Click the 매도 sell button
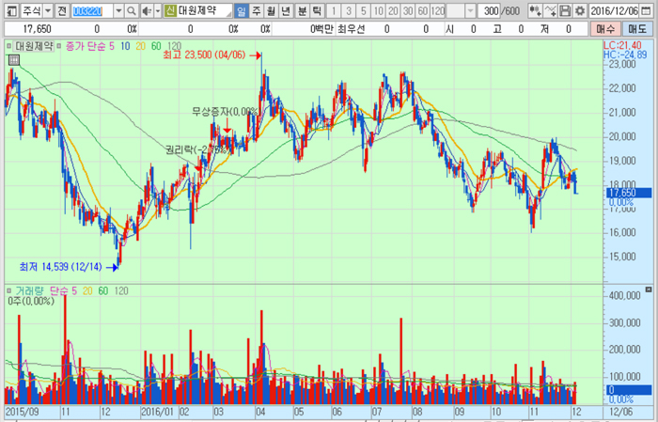 637,29
